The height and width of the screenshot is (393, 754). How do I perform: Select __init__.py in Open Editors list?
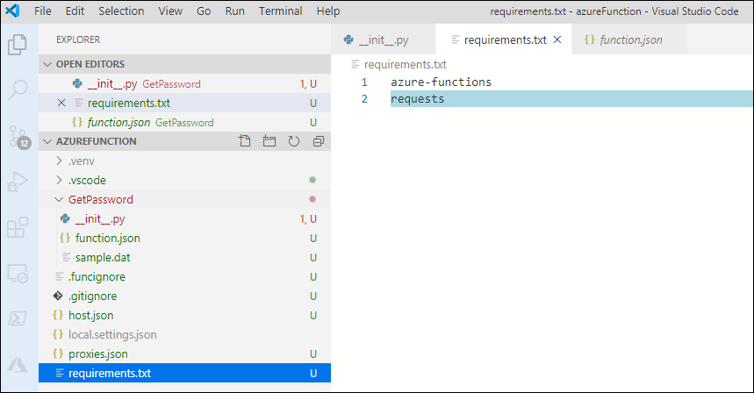point(184,83)
